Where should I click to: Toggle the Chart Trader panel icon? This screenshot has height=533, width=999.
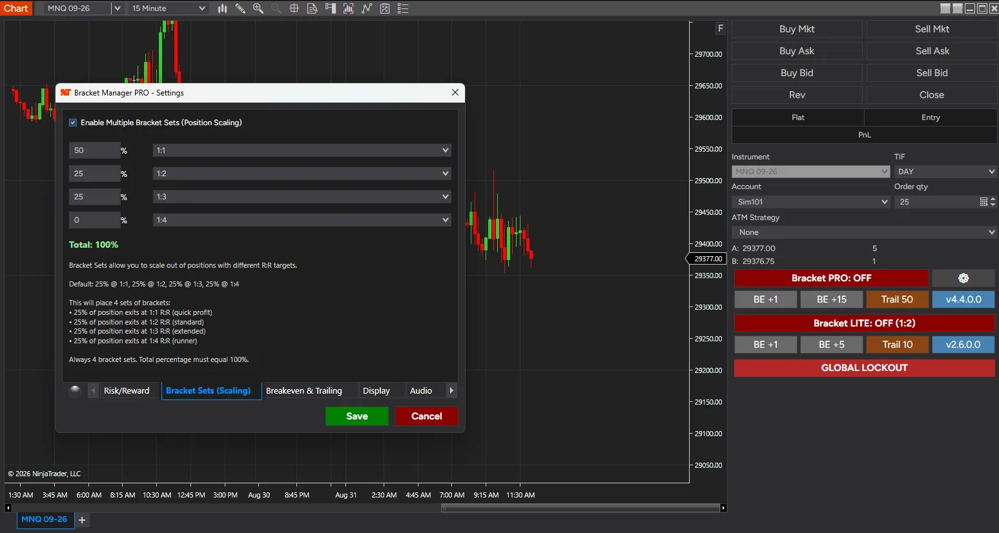click(331, 8)
